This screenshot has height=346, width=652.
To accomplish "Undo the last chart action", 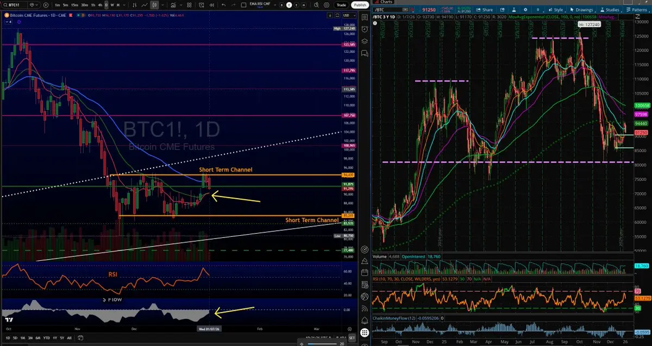I will [x=223, y=5].
